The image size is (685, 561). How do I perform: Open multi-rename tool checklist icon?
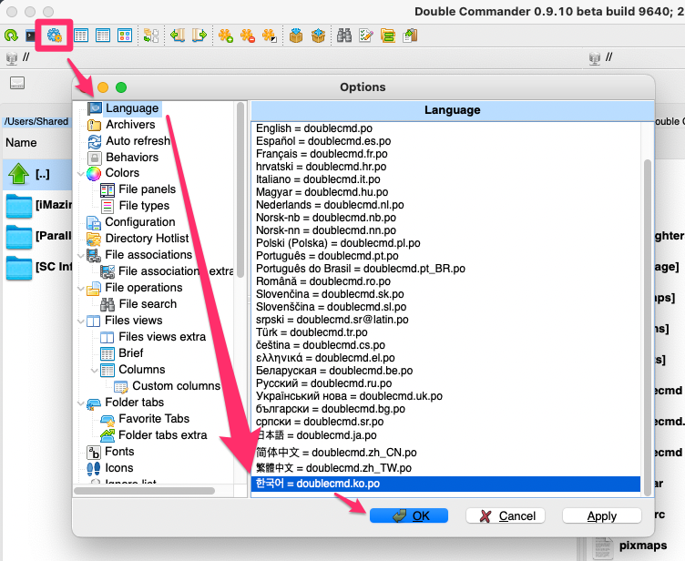[x=366, y=36]
